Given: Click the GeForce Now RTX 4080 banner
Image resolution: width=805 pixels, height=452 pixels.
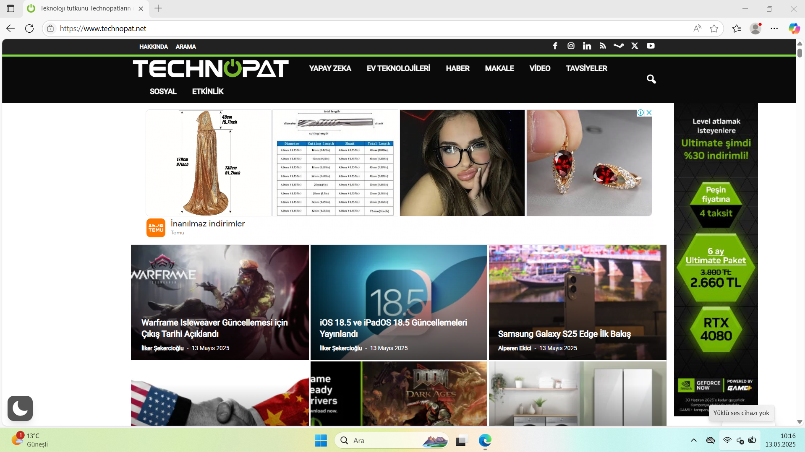Looking at the screenshot, I should [x=716, y=259].
